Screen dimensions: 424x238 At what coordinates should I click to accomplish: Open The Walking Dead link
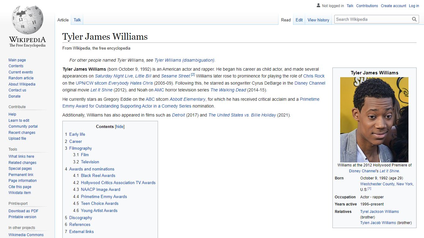pos(228,90)
